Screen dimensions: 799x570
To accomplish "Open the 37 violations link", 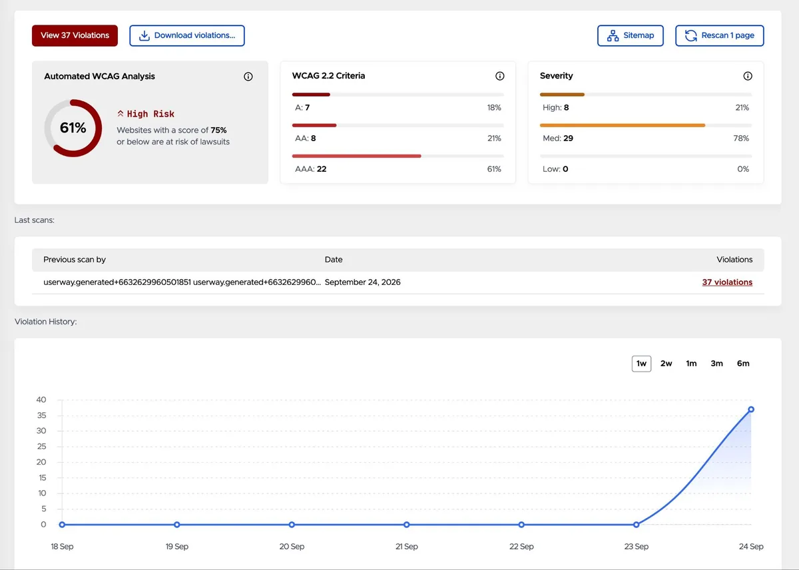I will pos(727,282).
